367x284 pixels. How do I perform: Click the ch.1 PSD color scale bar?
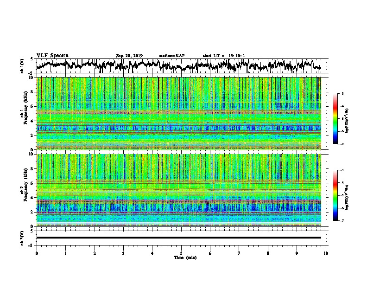(335, 119)
